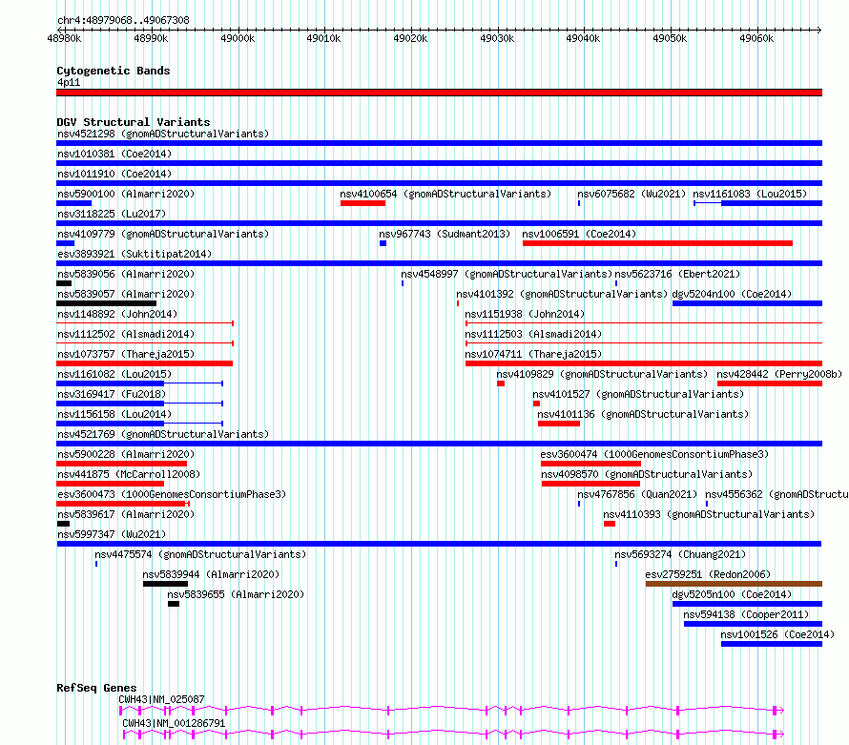Viewport: 849px width, 745px height.
Task: Select CWH43|NM_001286791 transcript label
Action: pos(174,723)
